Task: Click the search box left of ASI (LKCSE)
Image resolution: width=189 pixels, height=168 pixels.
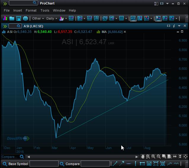Action: pyautogui.click(x=15, y=26)
